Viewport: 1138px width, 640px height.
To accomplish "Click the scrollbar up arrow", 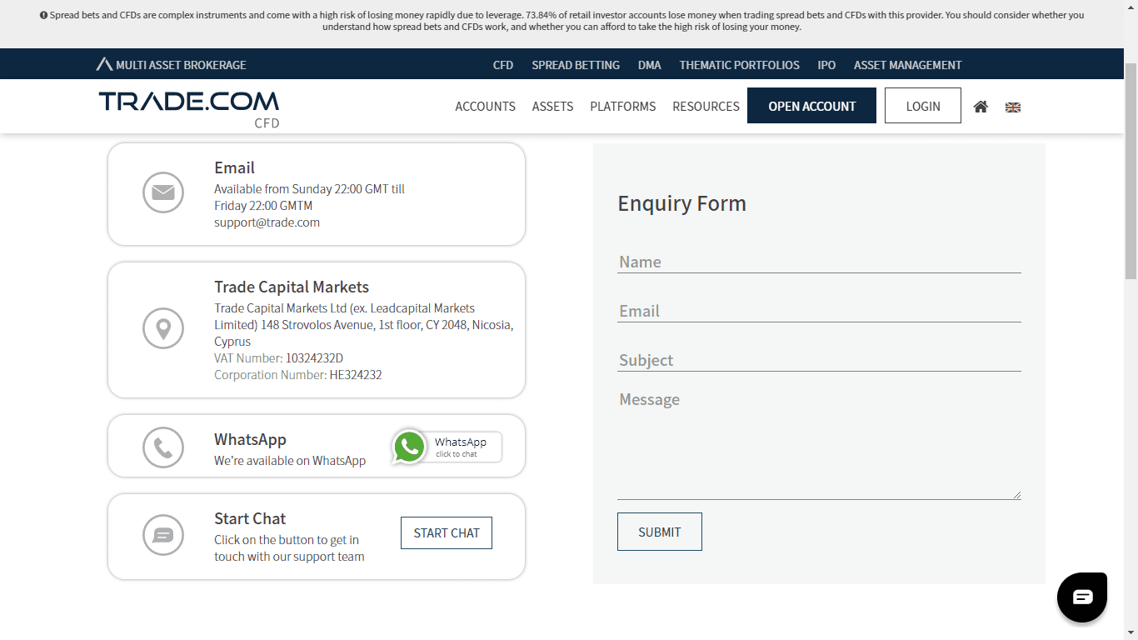I will [x=1131, y=7].
